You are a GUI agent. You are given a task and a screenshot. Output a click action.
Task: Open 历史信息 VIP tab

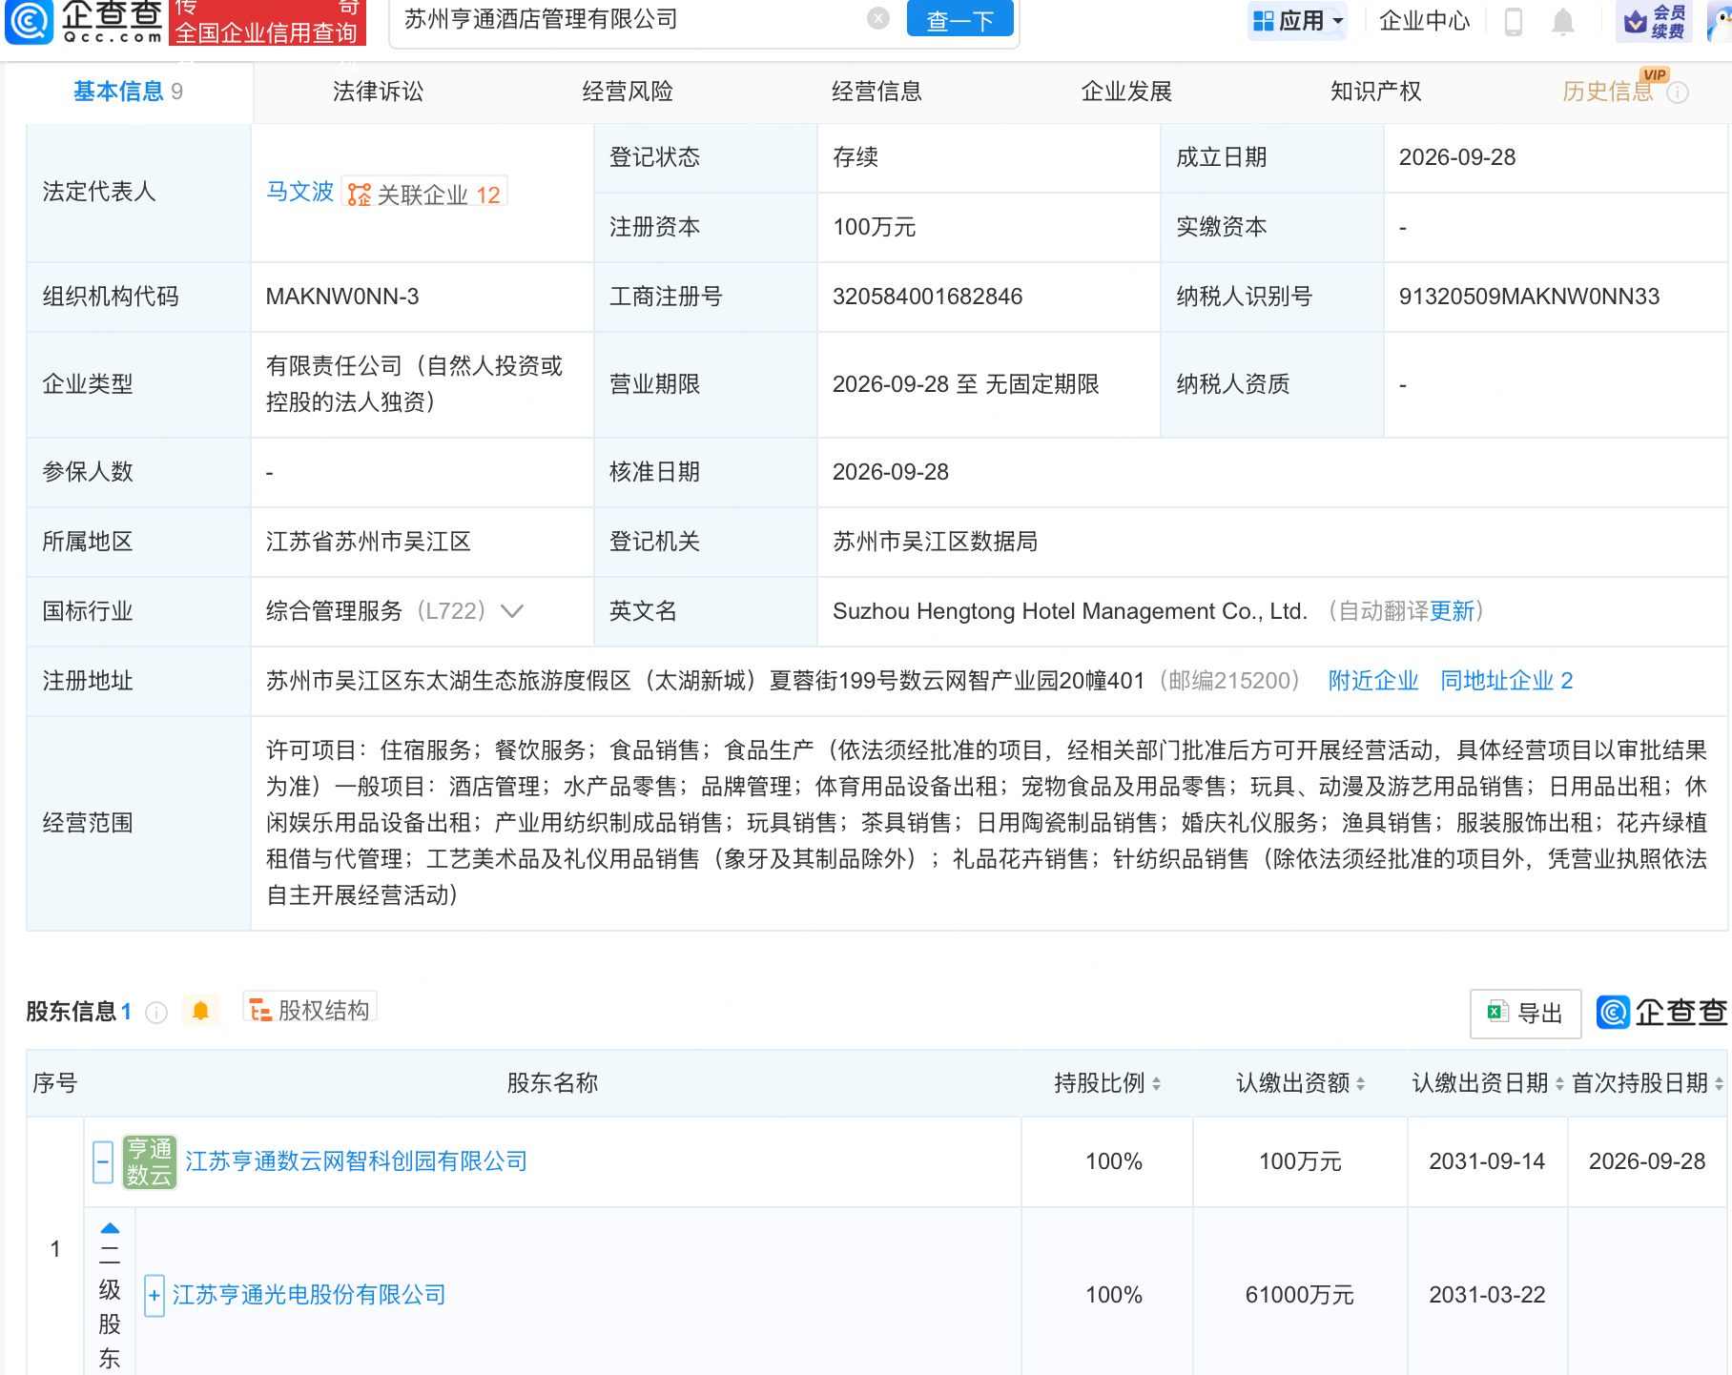coord(1608,92)
